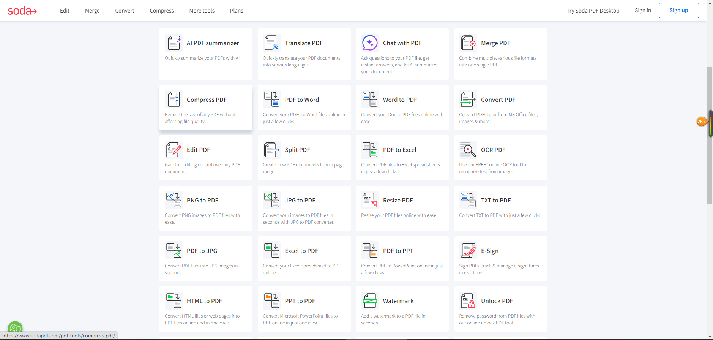Open the Merge PDF icon
Screen dimensions: 713x340
[x=468, y=43]
